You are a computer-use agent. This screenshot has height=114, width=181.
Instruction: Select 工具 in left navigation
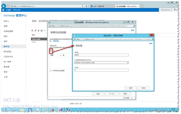[6, 77]
